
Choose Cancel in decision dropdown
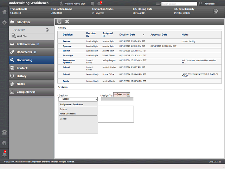[x=63, y=119]
